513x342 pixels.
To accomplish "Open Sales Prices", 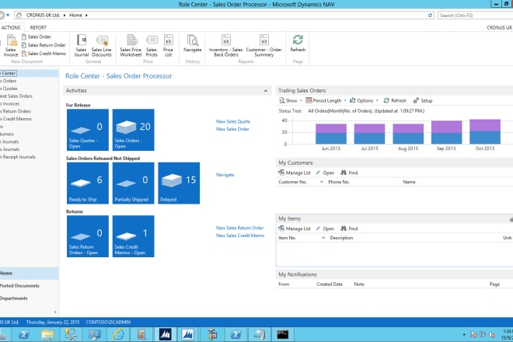I will (x=152, y=46).
